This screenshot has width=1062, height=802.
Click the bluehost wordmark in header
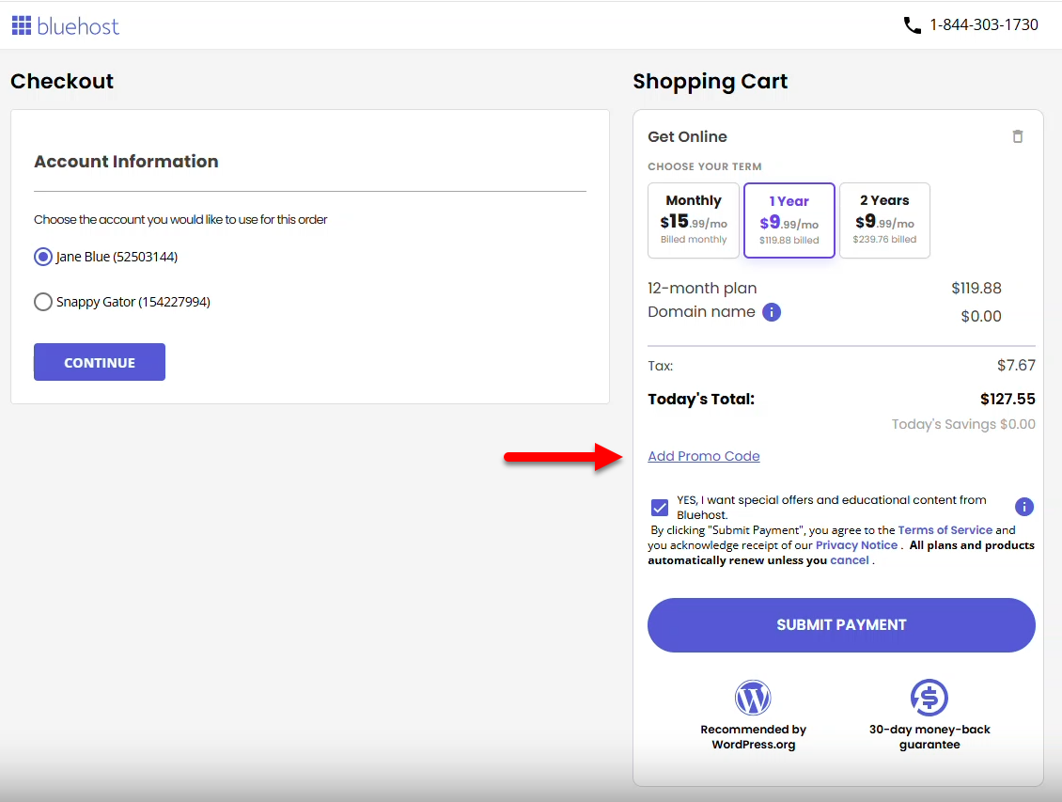[x=78, y=26]
